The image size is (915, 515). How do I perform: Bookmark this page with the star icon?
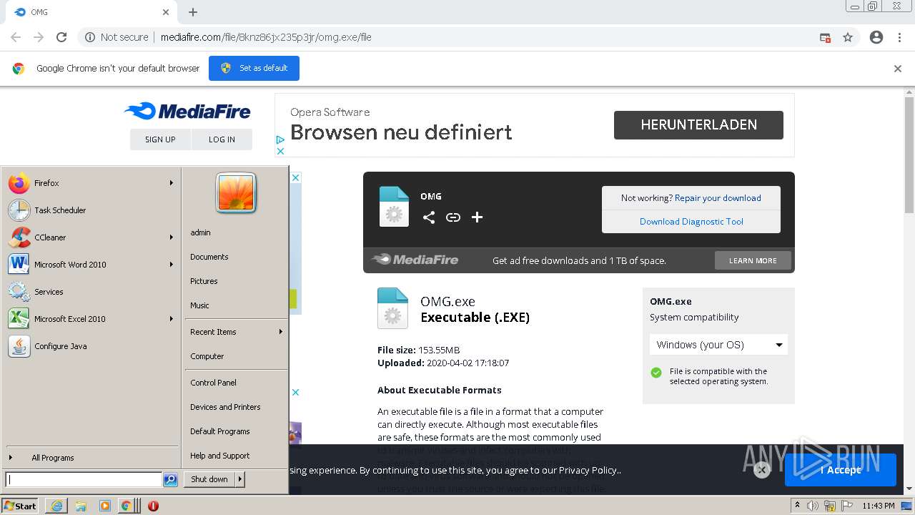pyautogui.click(x=848, y=37)
